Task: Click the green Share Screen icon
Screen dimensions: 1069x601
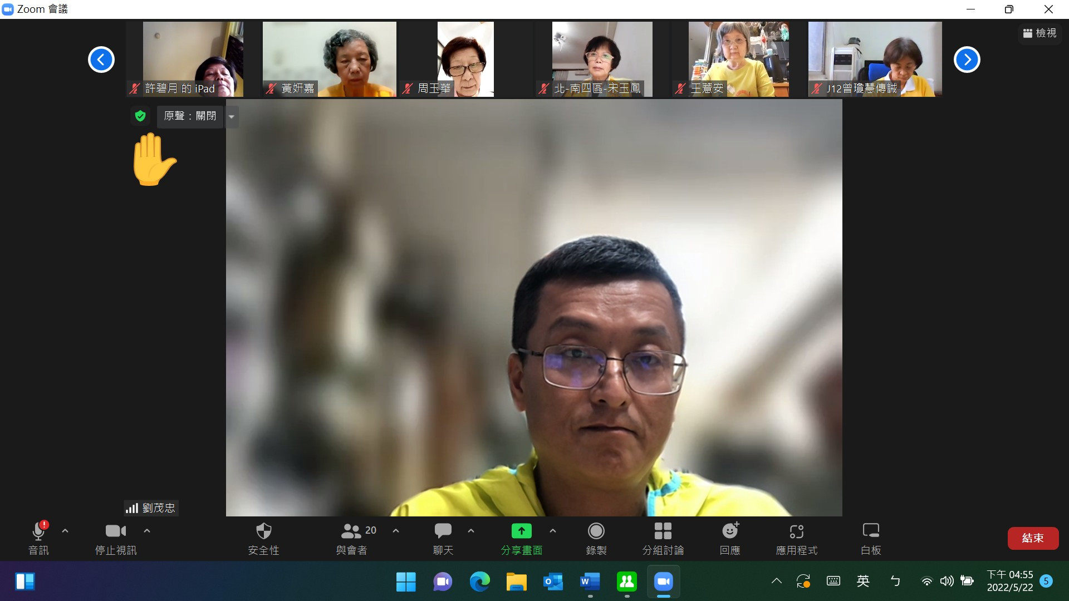Action: 521,531
